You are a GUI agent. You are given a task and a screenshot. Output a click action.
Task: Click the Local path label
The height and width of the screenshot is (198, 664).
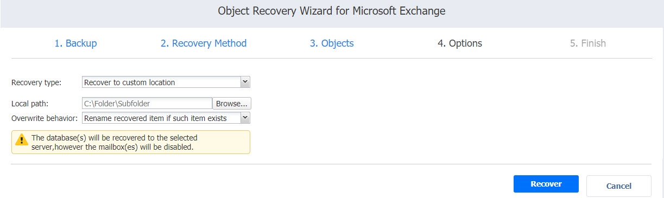30,103
